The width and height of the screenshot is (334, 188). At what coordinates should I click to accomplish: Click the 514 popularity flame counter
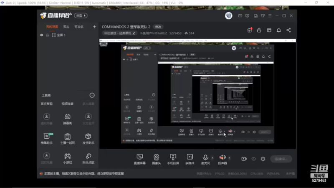pyautogui.click(x=190, y=33)
